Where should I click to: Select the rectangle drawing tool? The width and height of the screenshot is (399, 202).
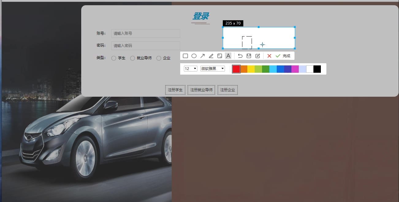tap(185, 56)
